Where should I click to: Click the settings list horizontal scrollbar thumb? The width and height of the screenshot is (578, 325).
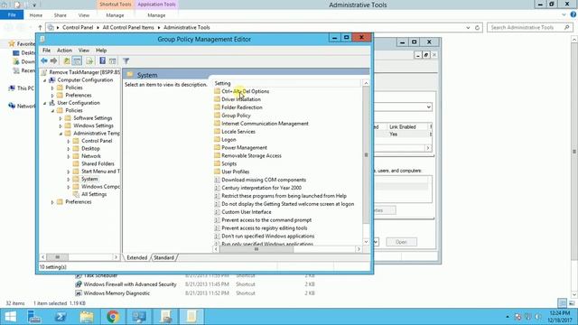point(256,249)
